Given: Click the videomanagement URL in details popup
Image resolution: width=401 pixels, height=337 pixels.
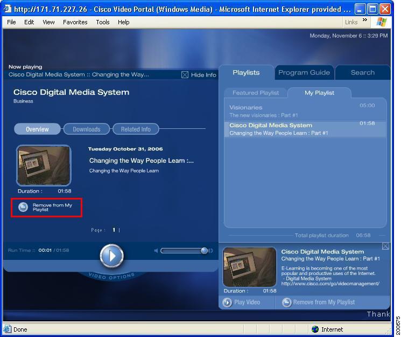Looking at the screenshot, I should (330, 284).
